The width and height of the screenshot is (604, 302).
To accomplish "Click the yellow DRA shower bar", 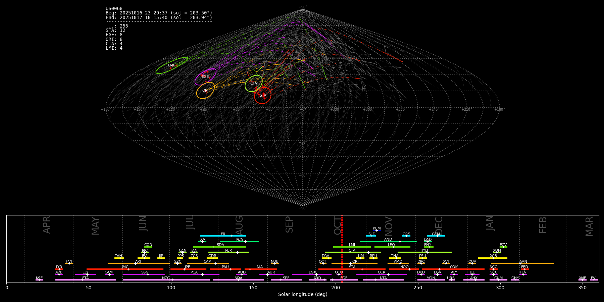I will (x=326, y=258).
